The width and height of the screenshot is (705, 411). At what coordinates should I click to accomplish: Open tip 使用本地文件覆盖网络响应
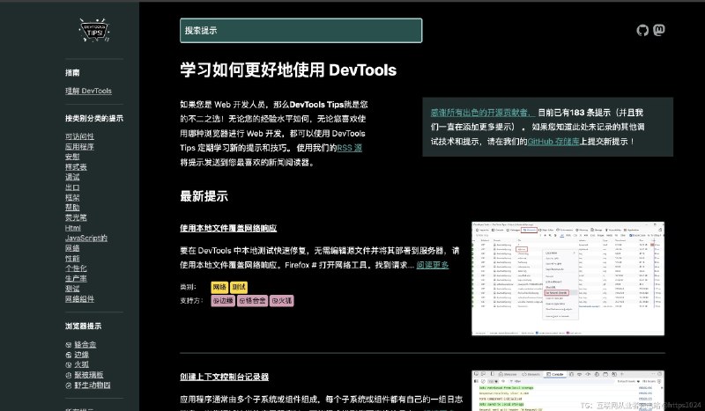click(228, 228)
